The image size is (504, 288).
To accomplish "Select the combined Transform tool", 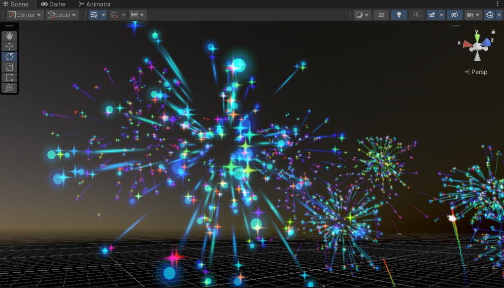I will tap(9, 87).
